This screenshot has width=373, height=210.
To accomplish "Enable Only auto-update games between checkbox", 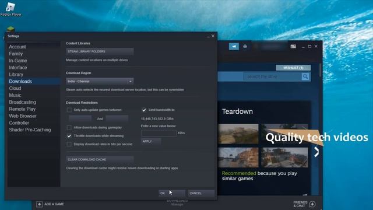I will [69, 110].
